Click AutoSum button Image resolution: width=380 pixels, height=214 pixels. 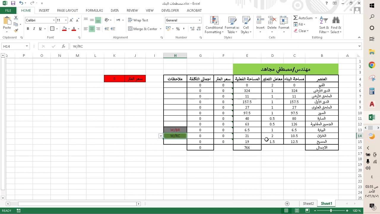303,18
